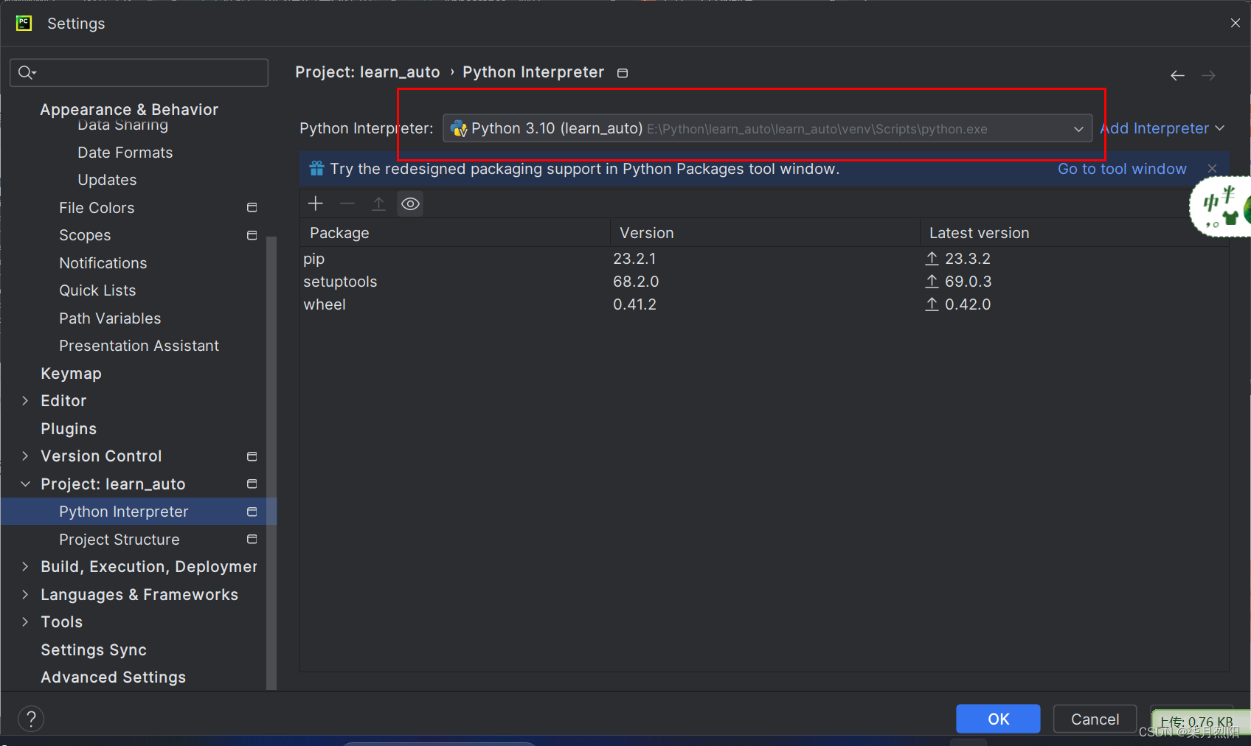Image resolution: width=1251 pixels, height=746 pixels.
Task: Click the uninstall package minus icon
Action: coord(347,203)
